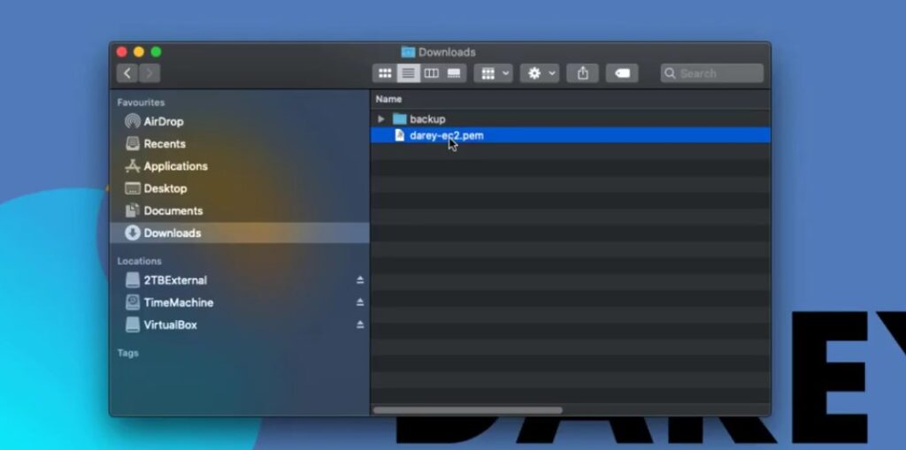Click the darey-ec2.pem file icon
This screenshot has height=450, width=906.
399,135
